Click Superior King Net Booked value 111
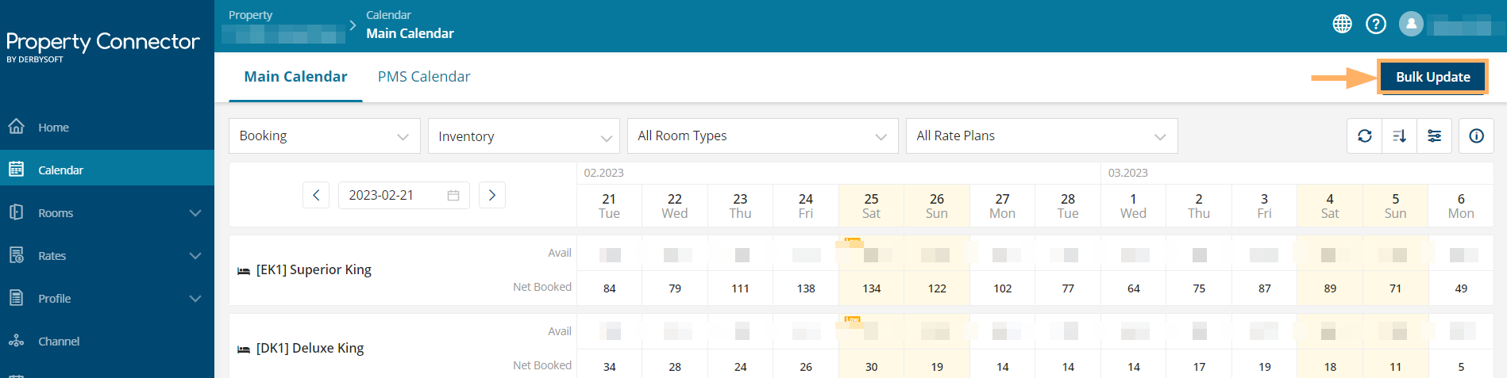The width and height of the screenshot is (1507, 378). (740, 288)
